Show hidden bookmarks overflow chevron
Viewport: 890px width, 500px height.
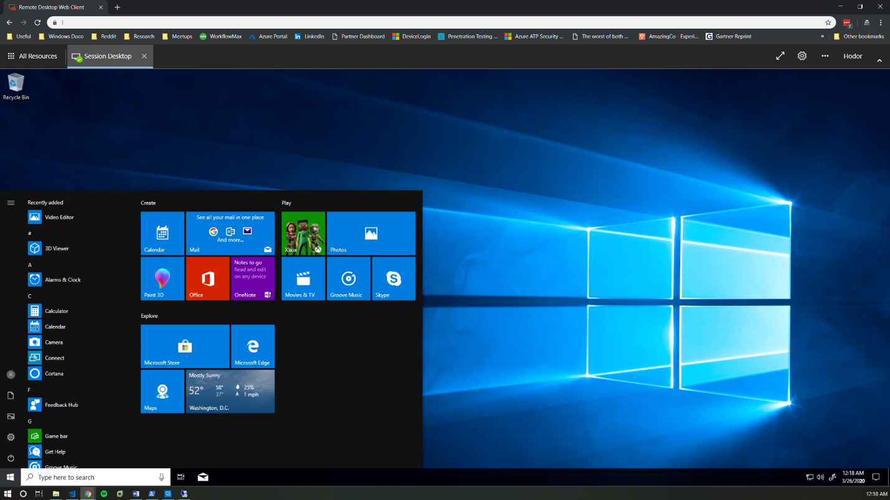pyautogui.click(x=823, y=36)
